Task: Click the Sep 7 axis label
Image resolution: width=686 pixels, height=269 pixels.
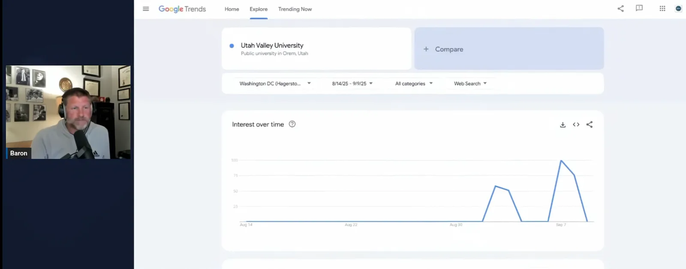Action: 561,225
